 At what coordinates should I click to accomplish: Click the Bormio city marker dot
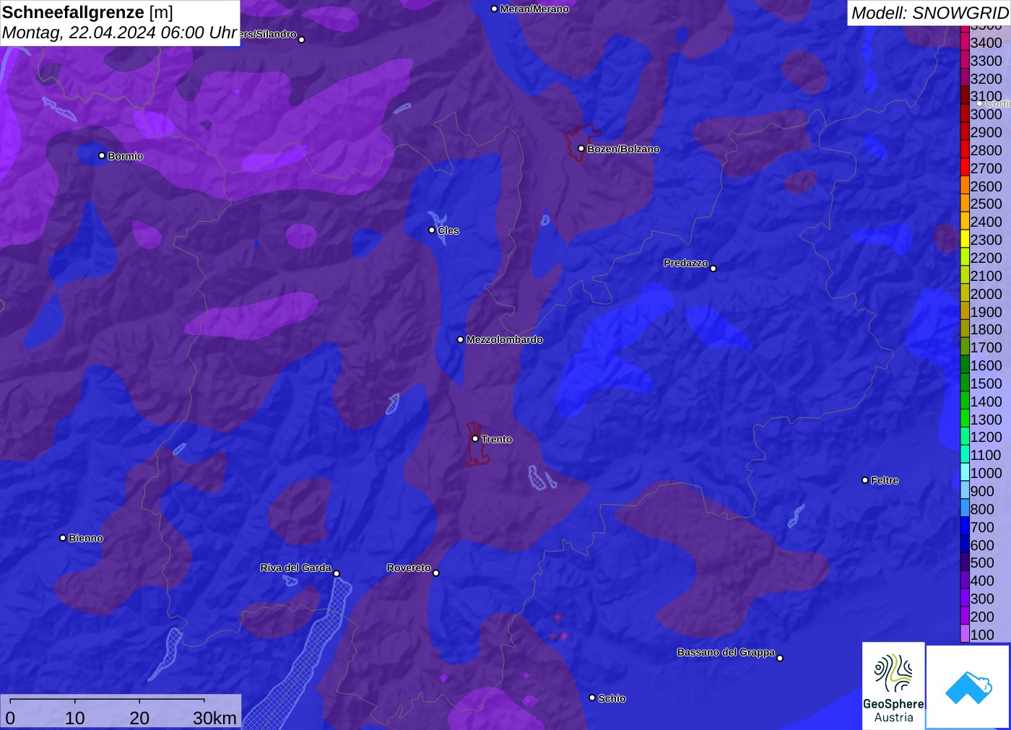click(x=102, y=155)
